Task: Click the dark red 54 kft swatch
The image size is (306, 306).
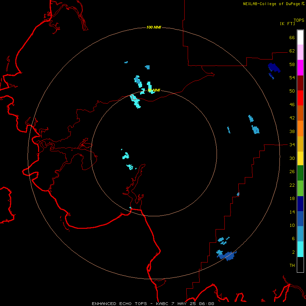Action: 300,83
